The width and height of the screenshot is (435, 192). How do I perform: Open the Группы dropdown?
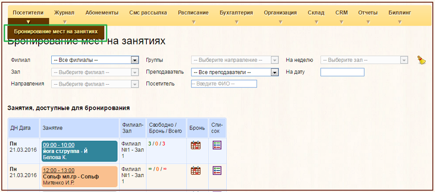(x=235, y=60)
